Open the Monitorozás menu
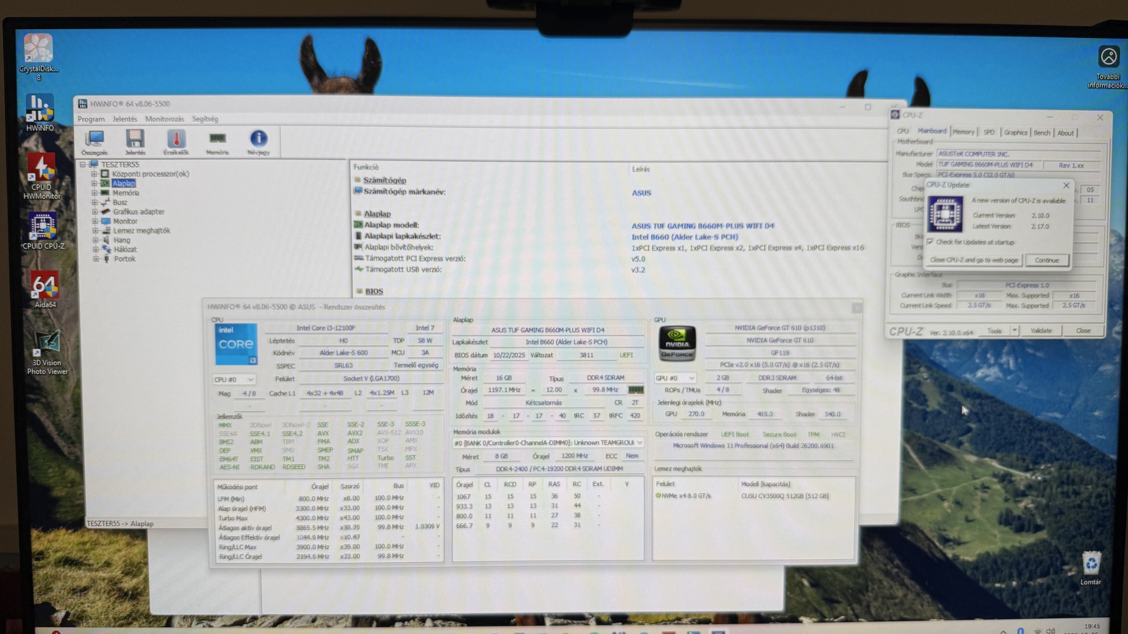The image size is (1128, 634). tap(164, 119)
